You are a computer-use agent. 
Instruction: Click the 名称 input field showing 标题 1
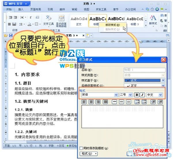pos(144,70)
